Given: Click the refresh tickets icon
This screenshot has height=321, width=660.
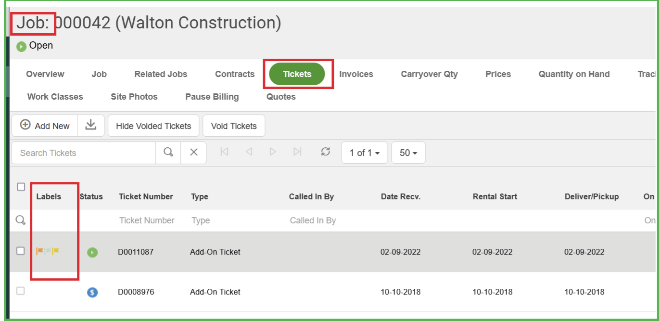Looking at the screenshot, I should tap(326, 152).
